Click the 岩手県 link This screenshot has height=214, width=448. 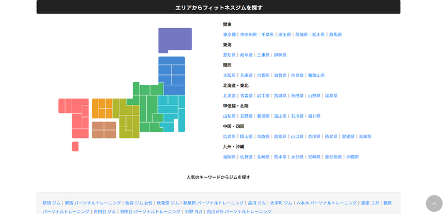(x=263, y=96)
